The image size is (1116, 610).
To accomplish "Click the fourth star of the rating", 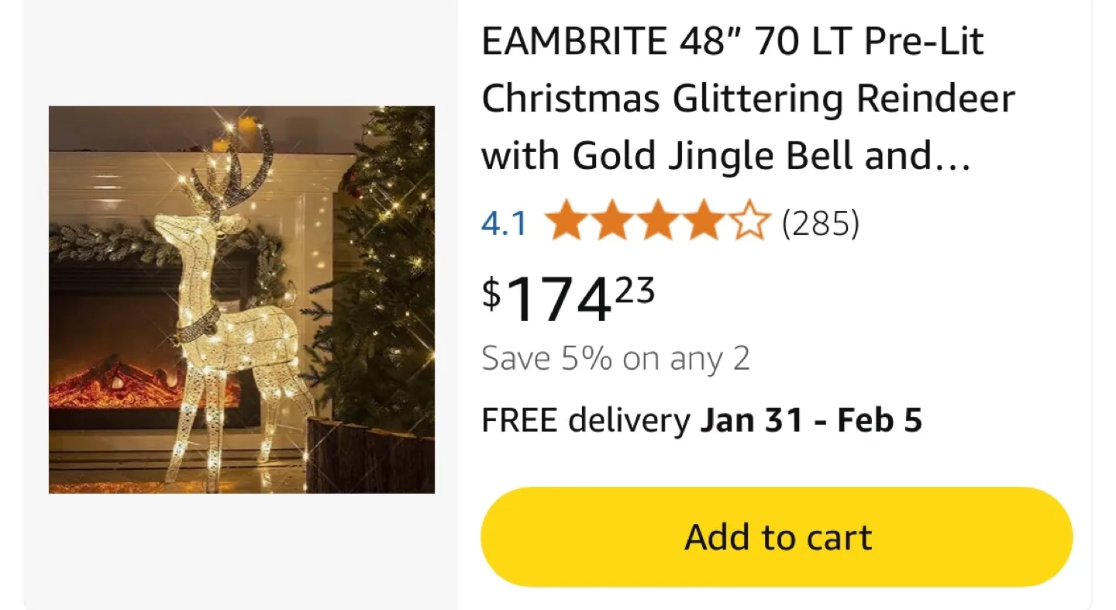I will [x=704, y=222].
